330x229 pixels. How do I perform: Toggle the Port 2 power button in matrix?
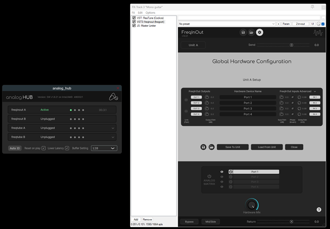pyautogui.click(x=231, y=177)
